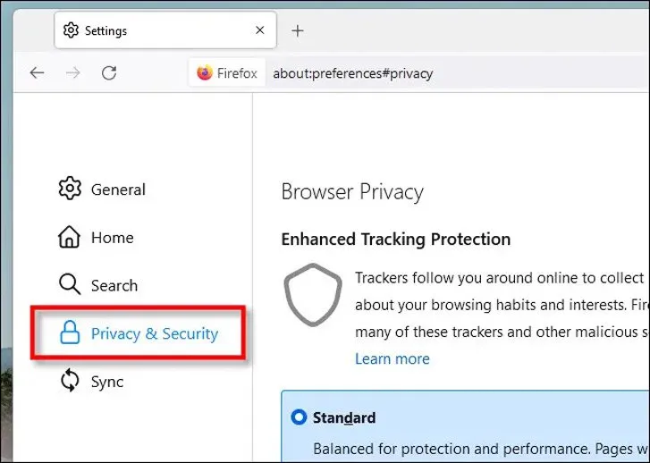Open the Learn more link

pyautogui.click(x=392, y=358)
